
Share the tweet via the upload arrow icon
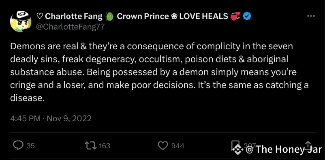coord(308,145)
